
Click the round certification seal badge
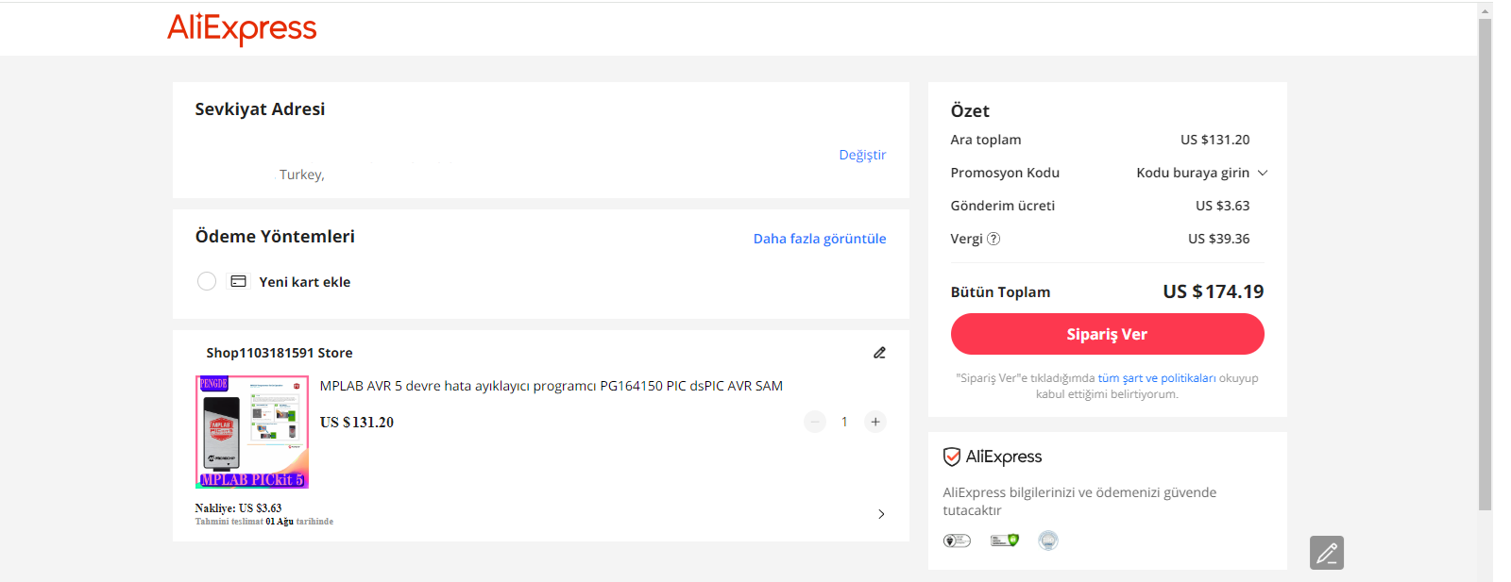1048,540
